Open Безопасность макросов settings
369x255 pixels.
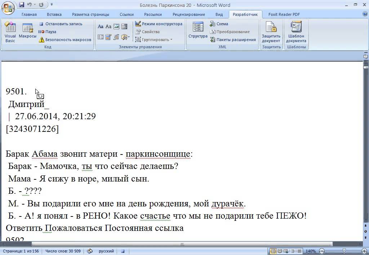65,40
